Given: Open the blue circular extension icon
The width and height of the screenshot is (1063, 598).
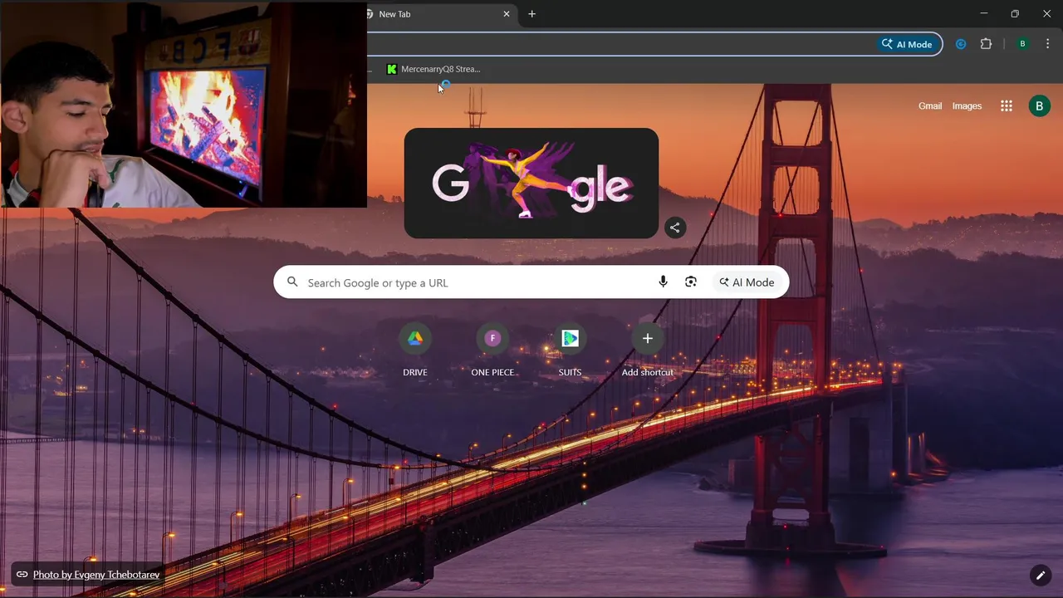Looking at the screenshot, I should coord(961,44).
